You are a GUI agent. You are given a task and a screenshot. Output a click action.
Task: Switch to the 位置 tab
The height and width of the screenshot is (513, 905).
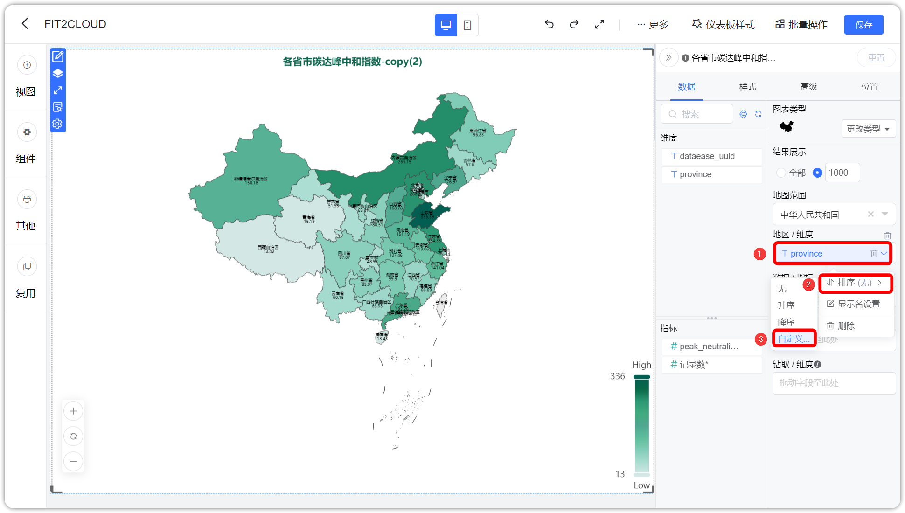[870, 86]
